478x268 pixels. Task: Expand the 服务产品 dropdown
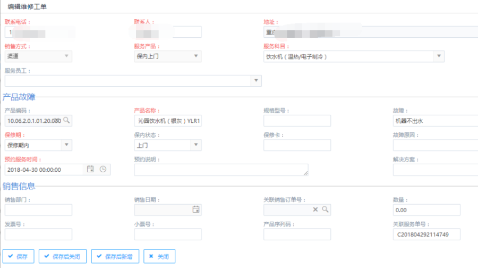(196, 56)
